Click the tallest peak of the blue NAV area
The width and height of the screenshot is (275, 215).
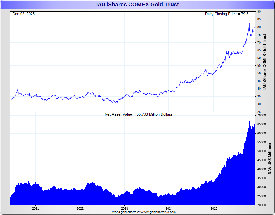[x=250, y=120]
